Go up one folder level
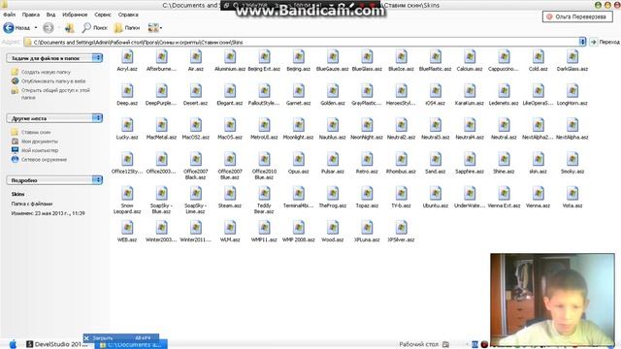This screenshot has width=621, height=349. point(70,28)
